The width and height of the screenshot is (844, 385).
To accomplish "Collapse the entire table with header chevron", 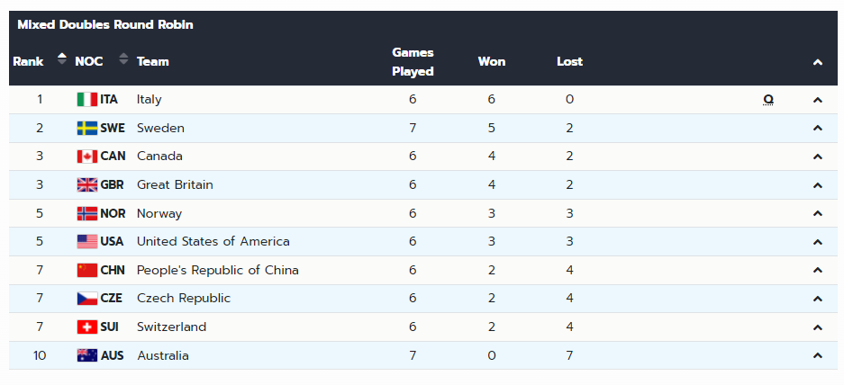I will click(x=818, y=62).
